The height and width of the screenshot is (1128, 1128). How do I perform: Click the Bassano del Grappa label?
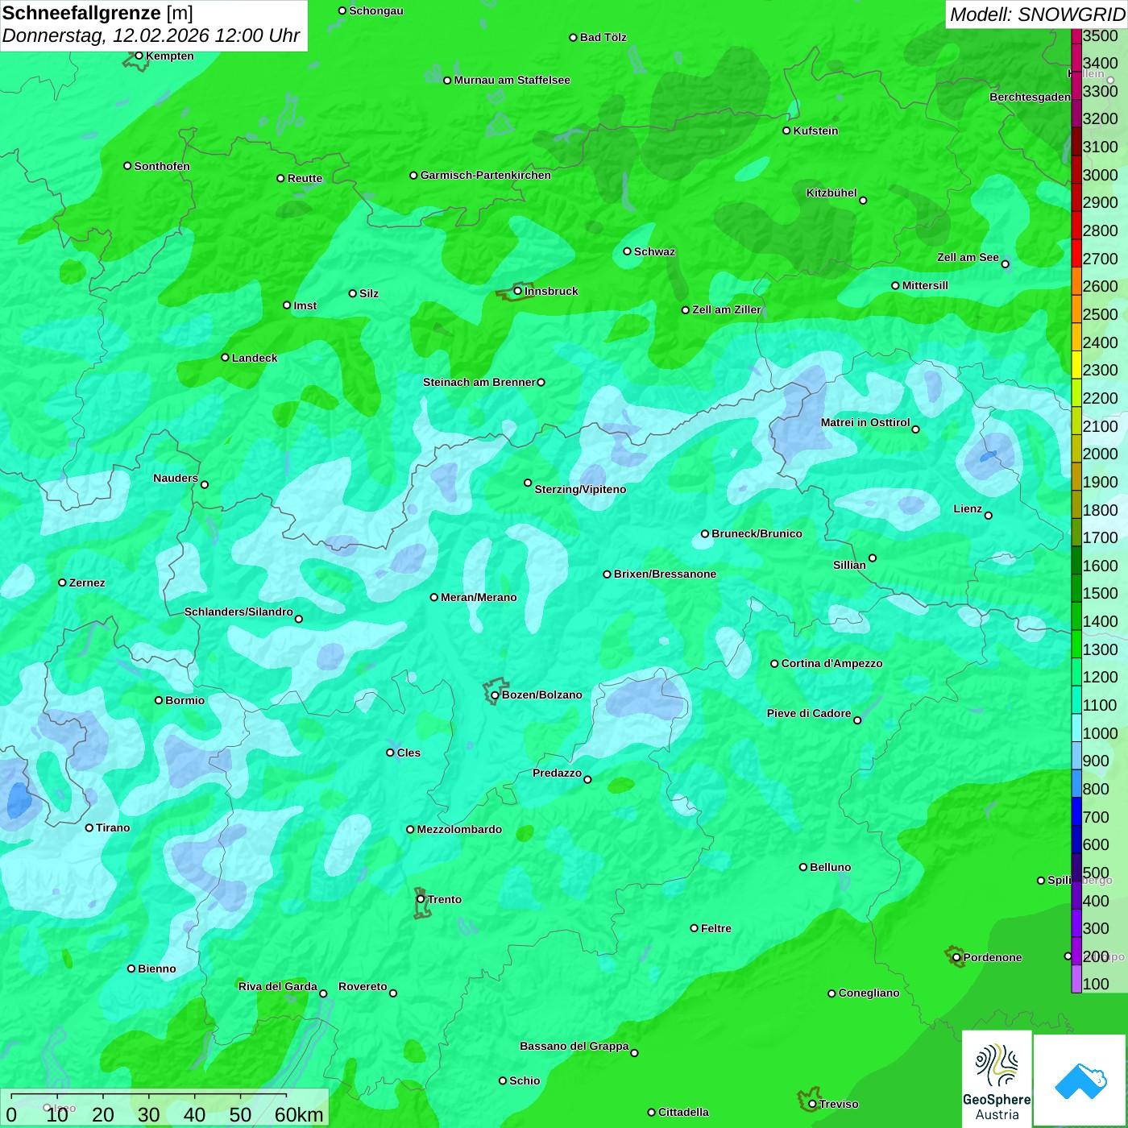(574, 1046)
